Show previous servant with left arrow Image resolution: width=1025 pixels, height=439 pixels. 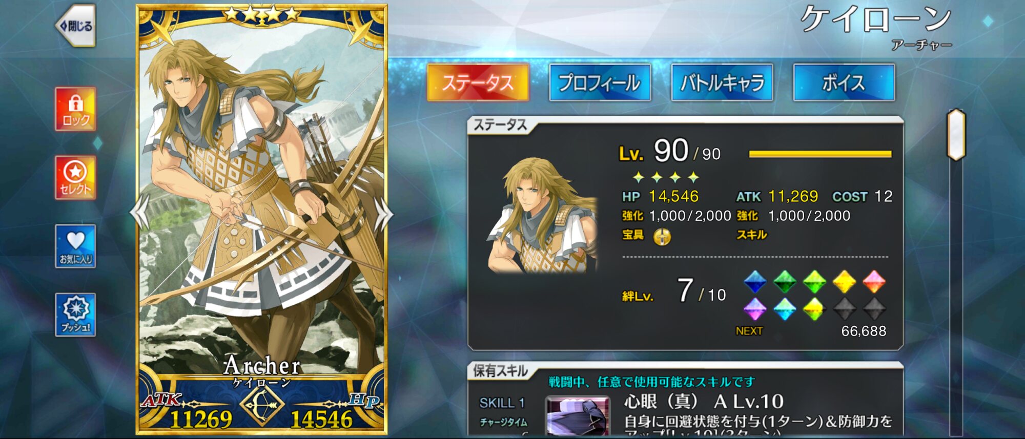140,212
